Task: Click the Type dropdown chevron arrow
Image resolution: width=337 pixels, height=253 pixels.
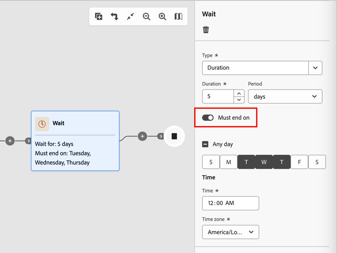Action: pos(315,68)
